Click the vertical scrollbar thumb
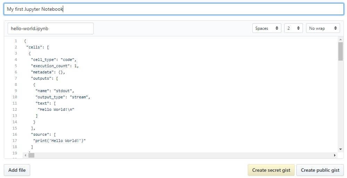Viewport: 347px width, 178px height. 340,52
